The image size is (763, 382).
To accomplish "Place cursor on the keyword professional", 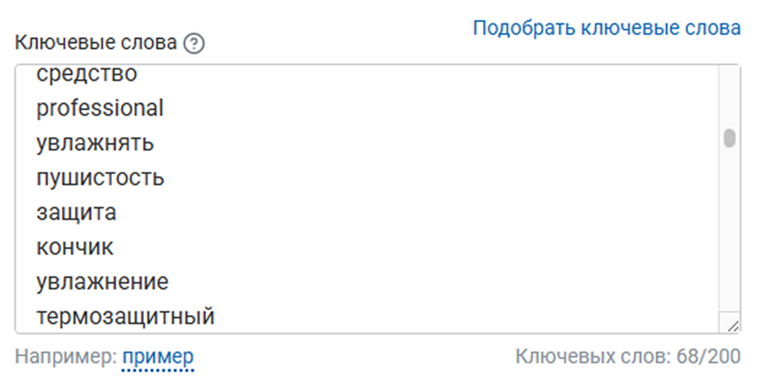I will pos(100,109).
